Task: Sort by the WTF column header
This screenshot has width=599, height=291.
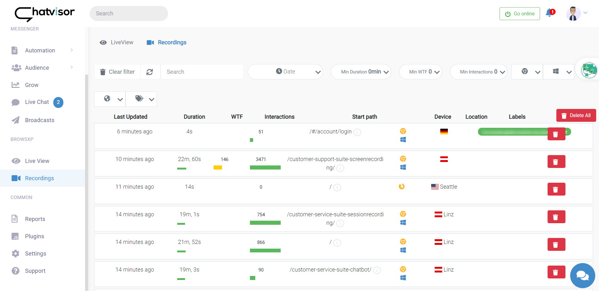Action: (237, 117)
